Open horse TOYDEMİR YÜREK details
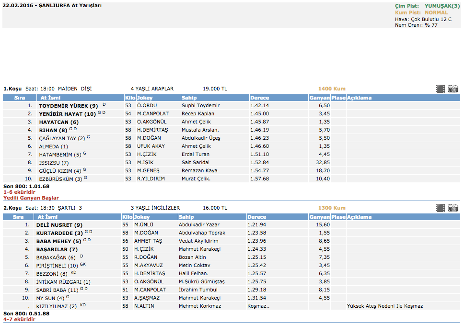Image resolution: width=465 pixels, height=324 pixels. click(68, 106)
